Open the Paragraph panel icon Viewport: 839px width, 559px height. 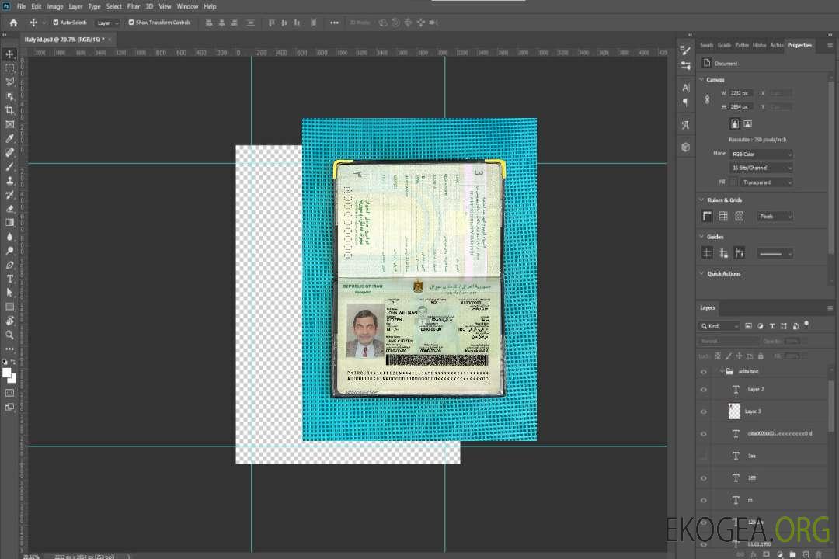(685, 102)
